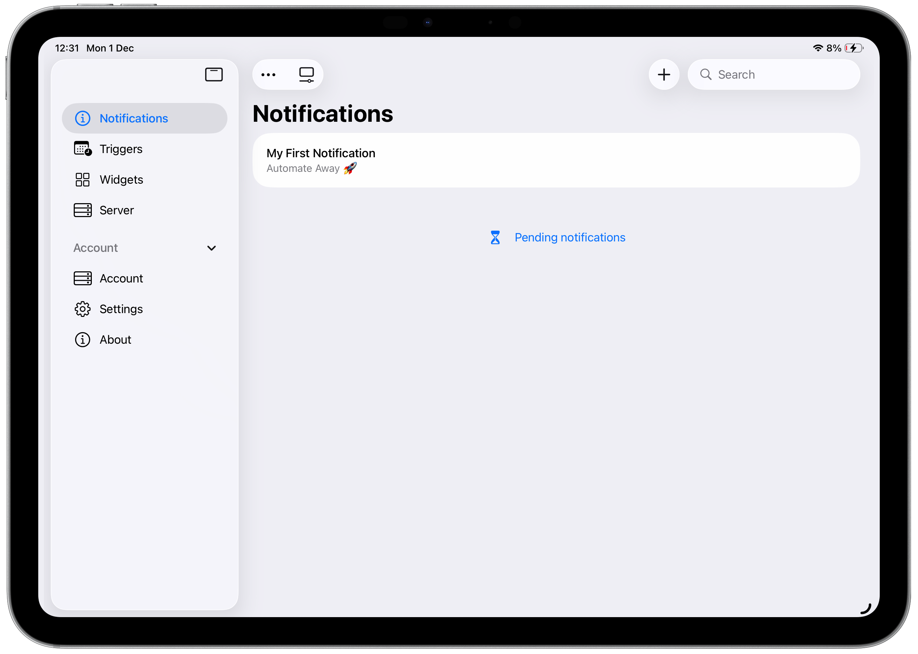Select the Notifications info icon in sidebar
Viewport: 918px width, 654px height.
[82, 118]
